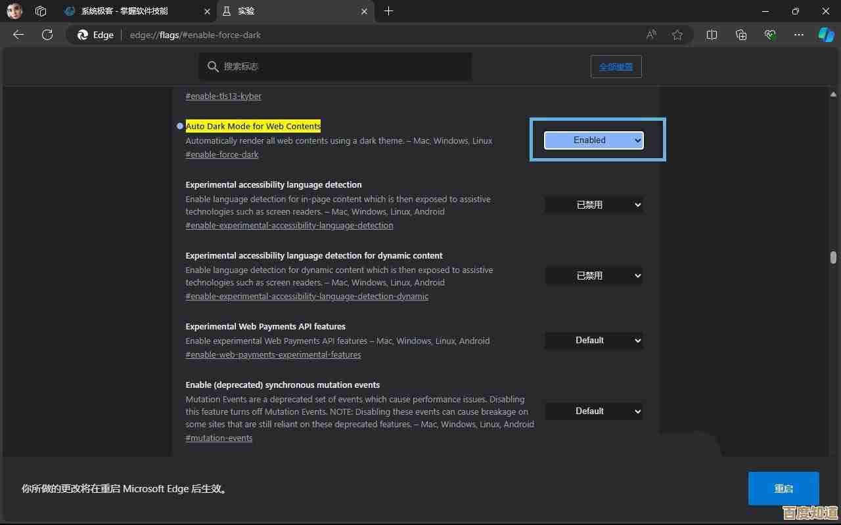Open the Collections icon
Image resolution: width=841 pixels, height=525 pixels.
[x=740, y=35]
